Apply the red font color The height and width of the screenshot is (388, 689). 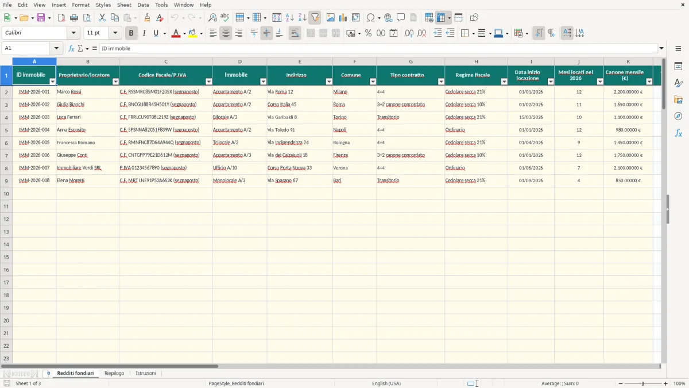tap(175, 33)
